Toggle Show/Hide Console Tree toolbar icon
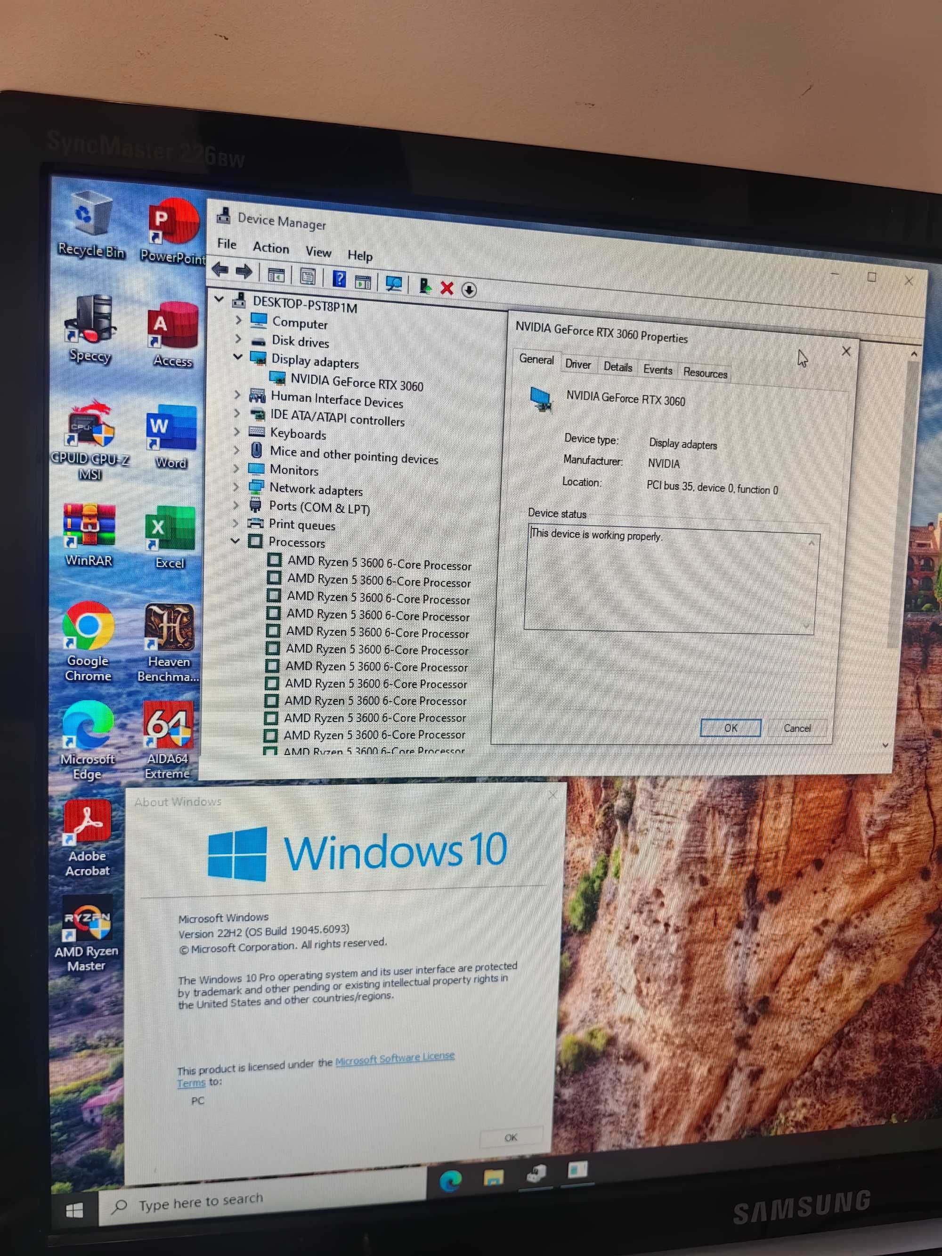The height and width of the screenshot is (1256, 942). click(x=276, y=276)
